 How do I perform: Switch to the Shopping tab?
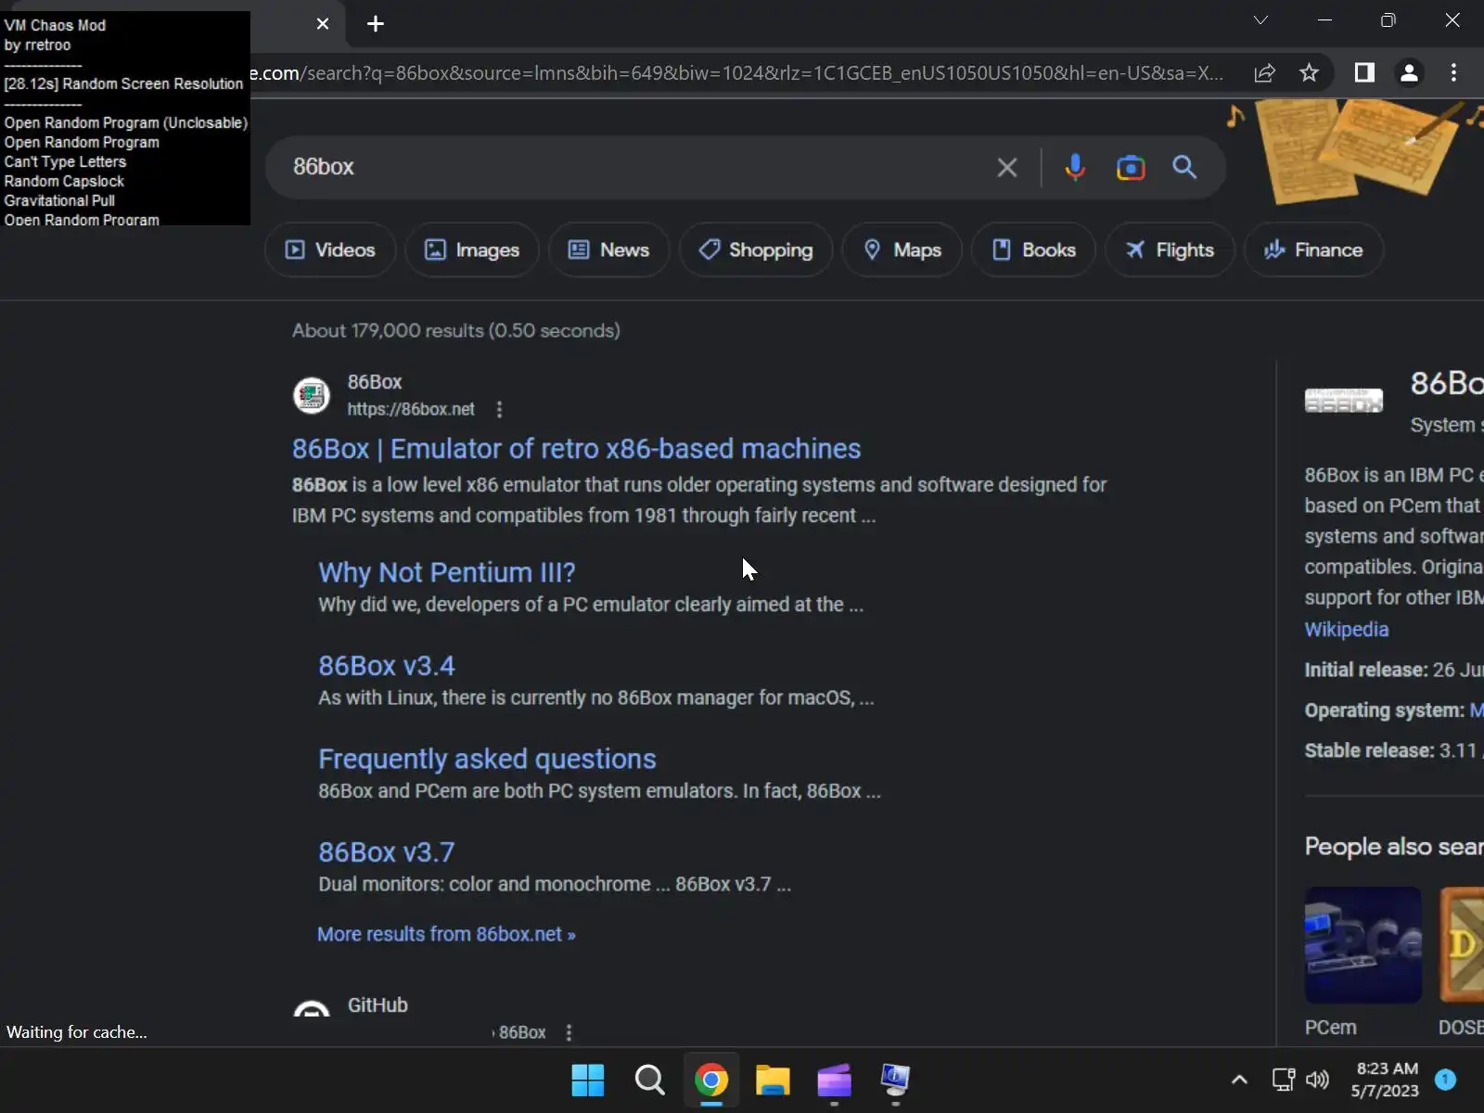click(x=756, y=249)
